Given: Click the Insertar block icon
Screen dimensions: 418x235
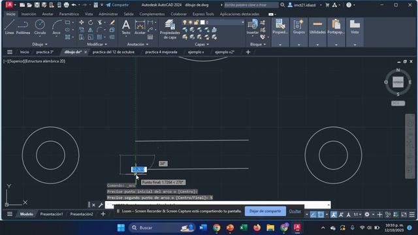Looking at the screenshot, I should coord(253,27).
